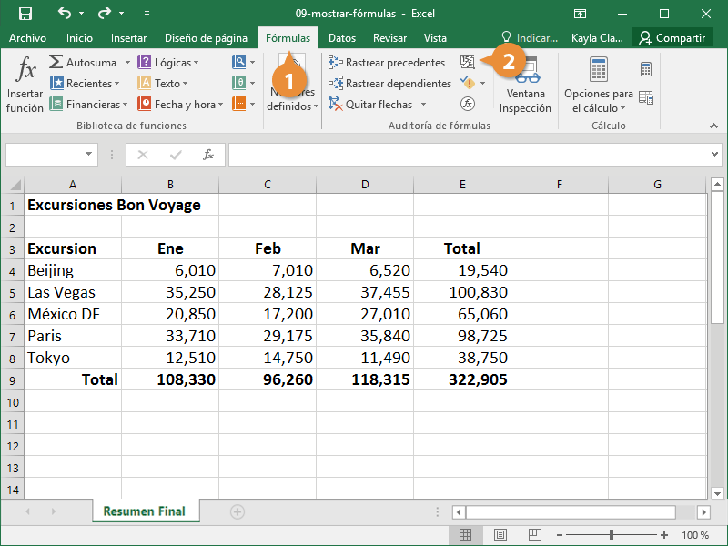Open the Financieras functions dropdown

[88, 105]
